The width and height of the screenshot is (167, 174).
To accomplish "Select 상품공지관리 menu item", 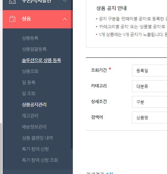I will (34, 105).
